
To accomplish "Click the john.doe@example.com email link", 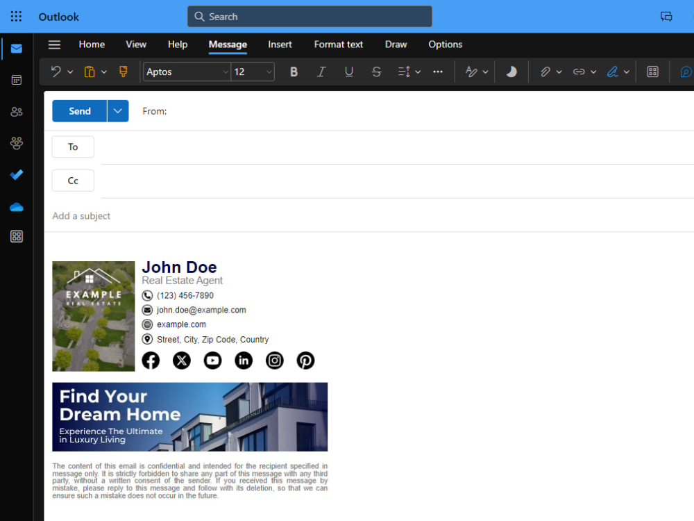I will pos(201,310).
